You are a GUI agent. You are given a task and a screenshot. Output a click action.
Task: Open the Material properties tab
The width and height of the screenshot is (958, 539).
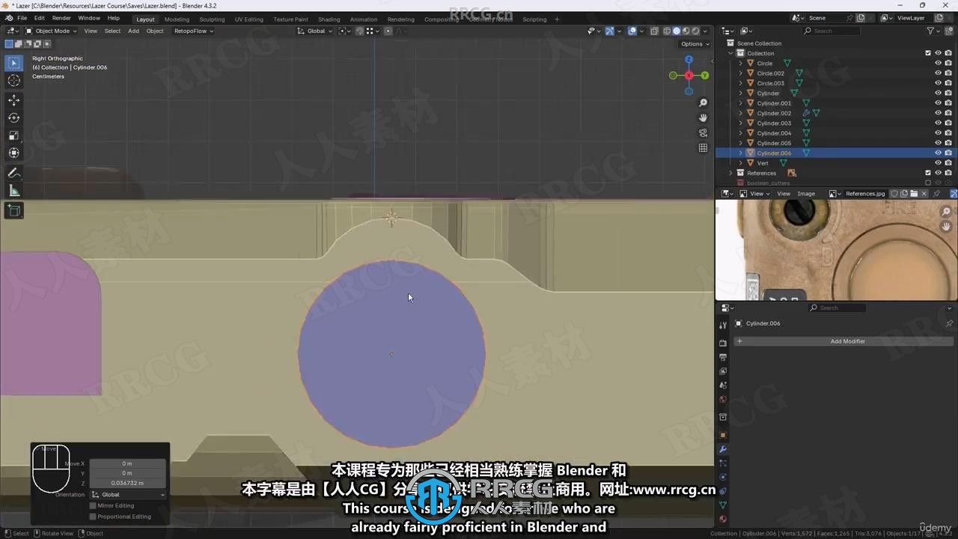[x=723, y=519]
